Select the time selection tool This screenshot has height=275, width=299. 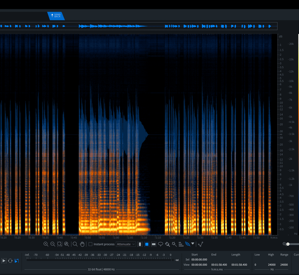pos(140,244)
